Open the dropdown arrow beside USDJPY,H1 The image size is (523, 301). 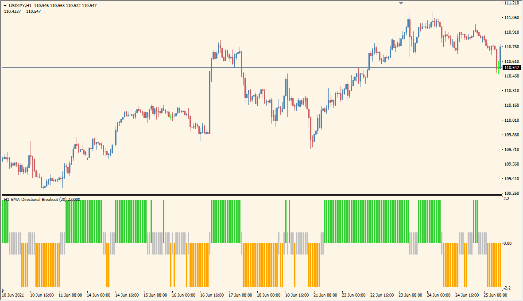5,6
